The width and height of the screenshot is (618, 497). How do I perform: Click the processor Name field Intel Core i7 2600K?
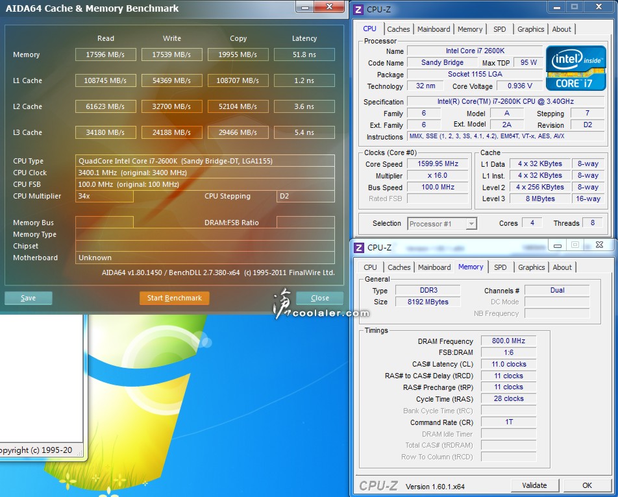(x=475, y=51)
